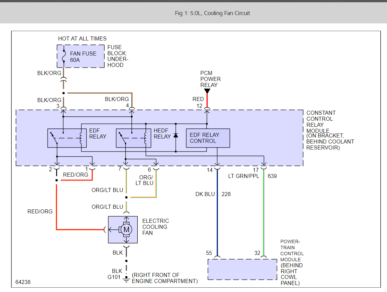
Task: Click connector pin 14 terminal
Action: coord(217,169)
